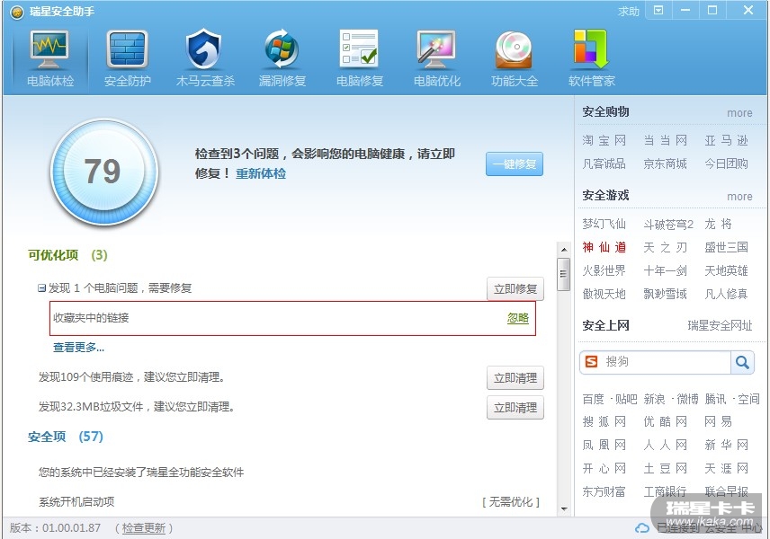Click the 立即修复 button
770x539 pixels.
click(515, 289)
